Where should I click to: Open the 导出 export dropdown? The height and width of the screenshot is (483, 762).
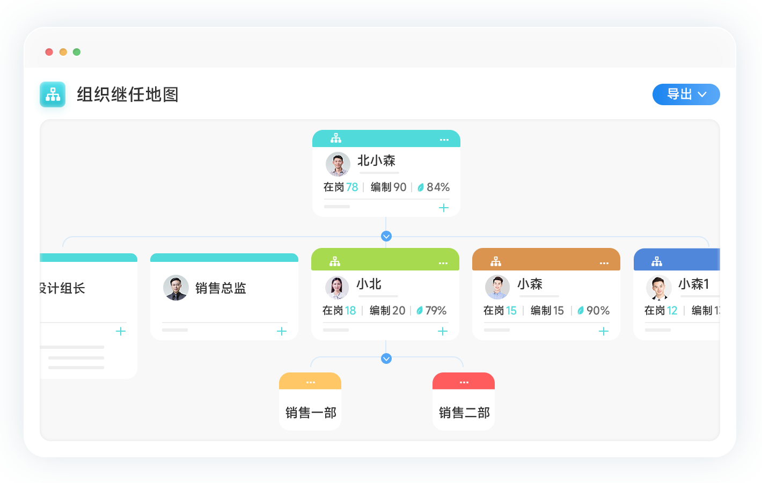click(x=685, y=94)
